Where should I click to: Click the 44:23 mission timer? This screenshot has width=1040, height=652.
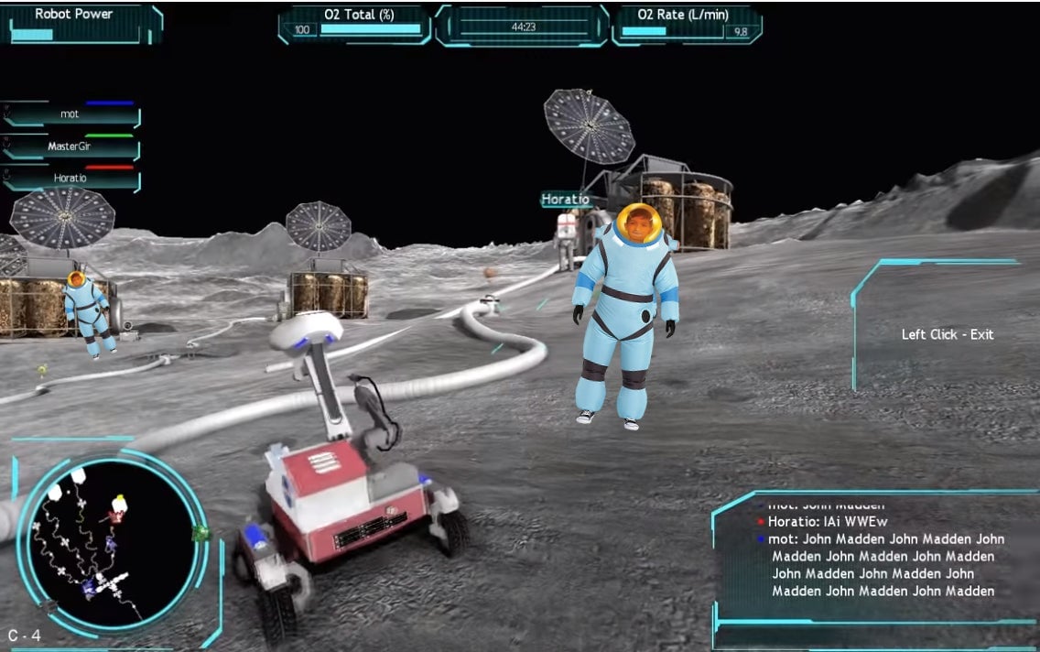(523, 27)
